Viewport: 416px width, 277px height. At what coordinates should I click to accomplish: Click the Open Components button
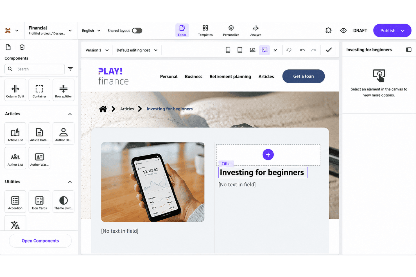(x=40, y=241)
